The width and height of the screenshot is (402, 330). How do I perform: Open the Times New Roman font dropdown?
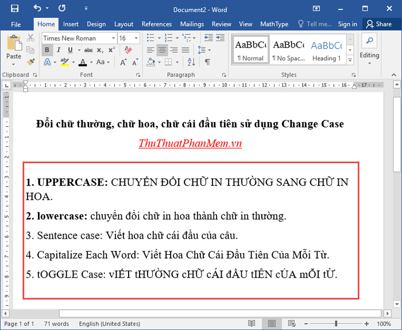pos(113,38)
